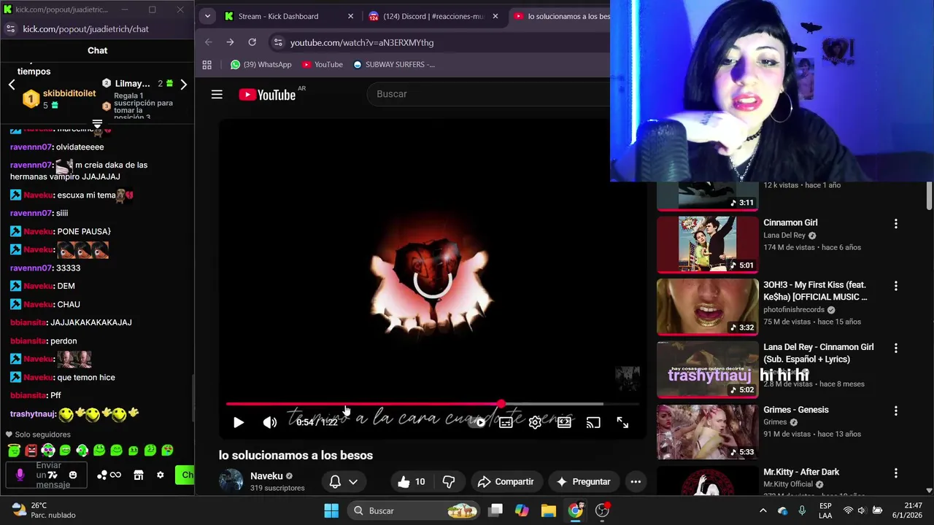View site information icon in address bar
Viewport: 934px width, 525px height.
[277, 42]
